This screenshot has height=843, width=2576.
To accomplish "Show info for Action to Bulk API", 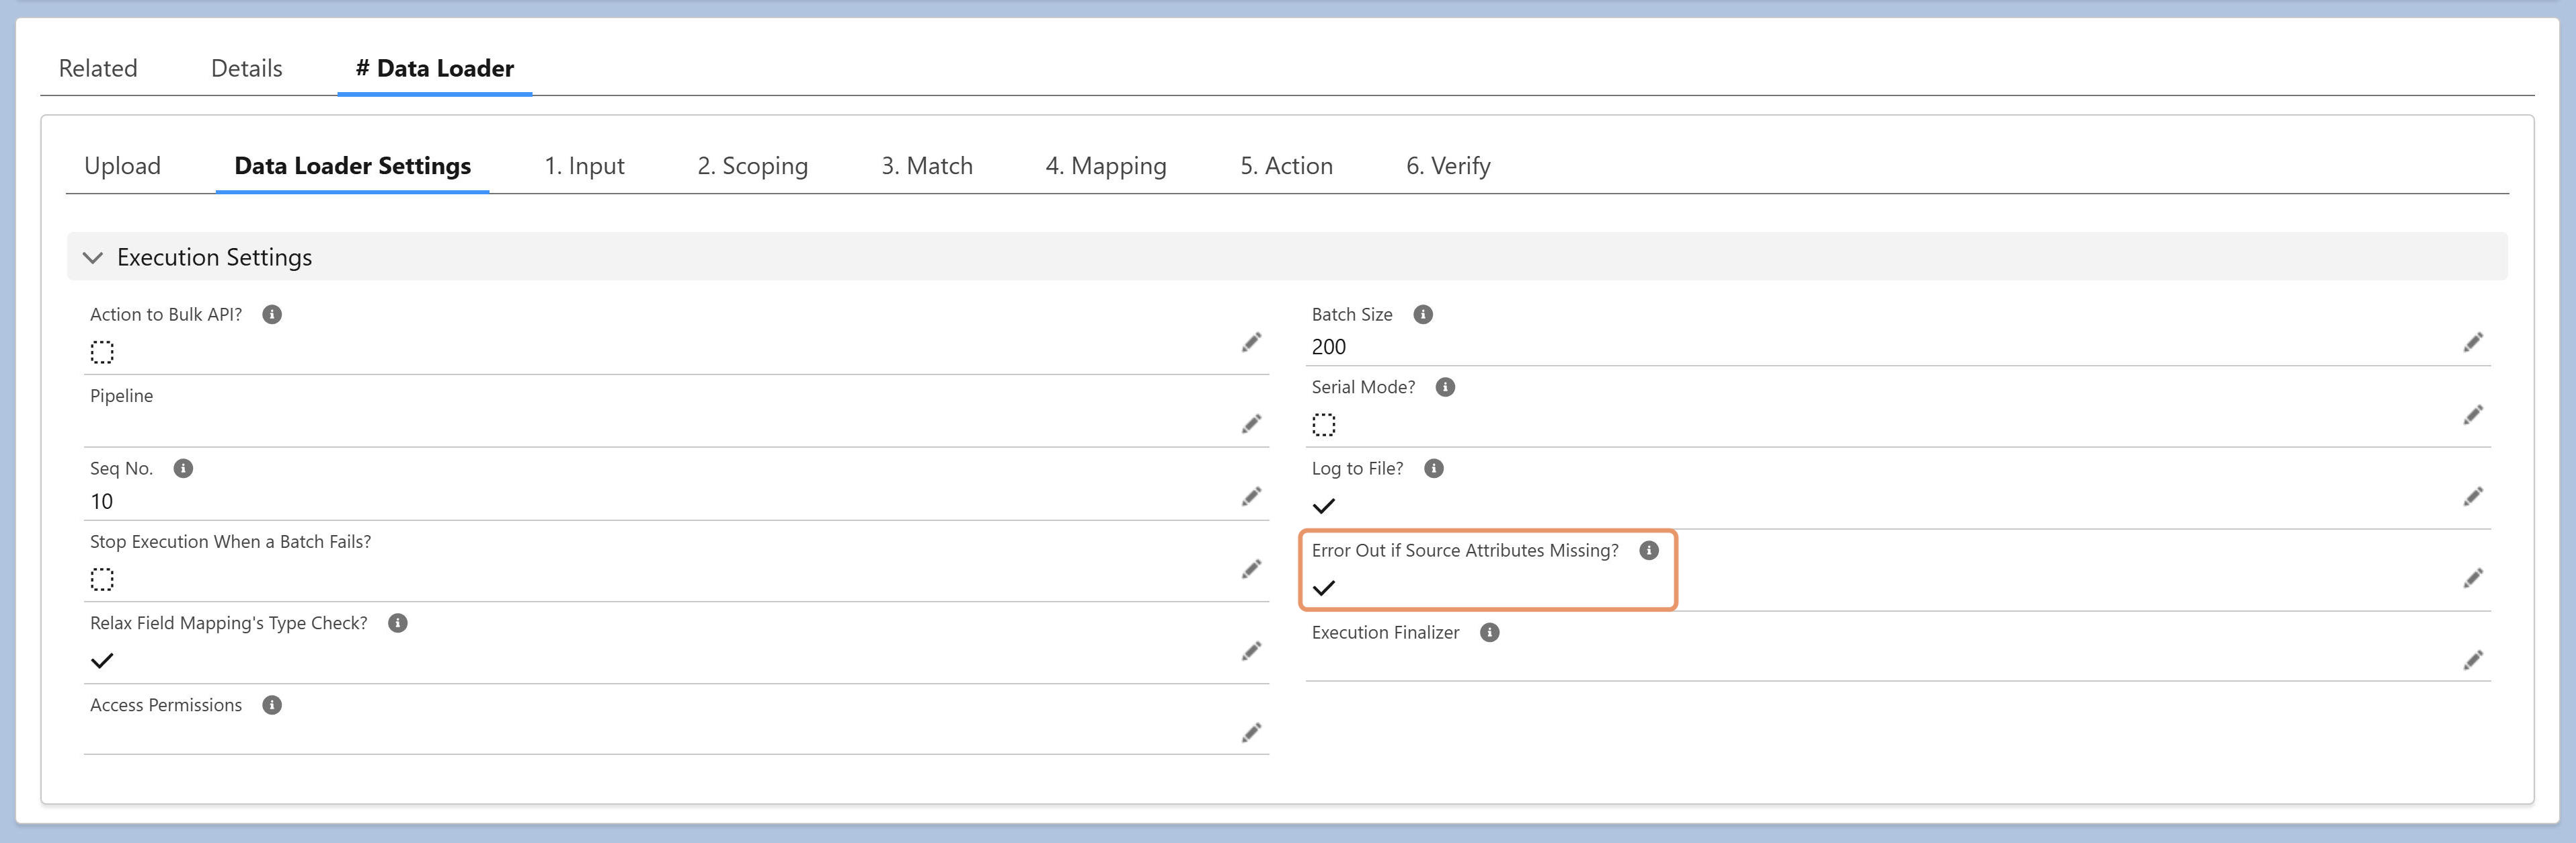I will [272, 314].
